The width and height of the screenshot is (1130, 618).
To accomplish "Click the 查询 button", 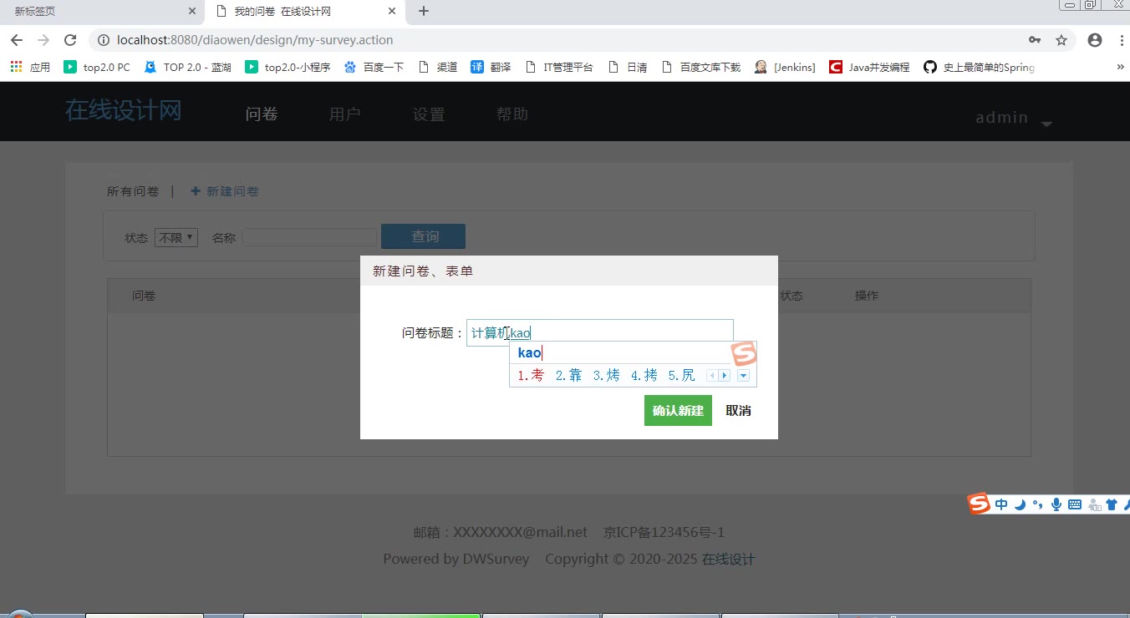I will click(423, 236).
